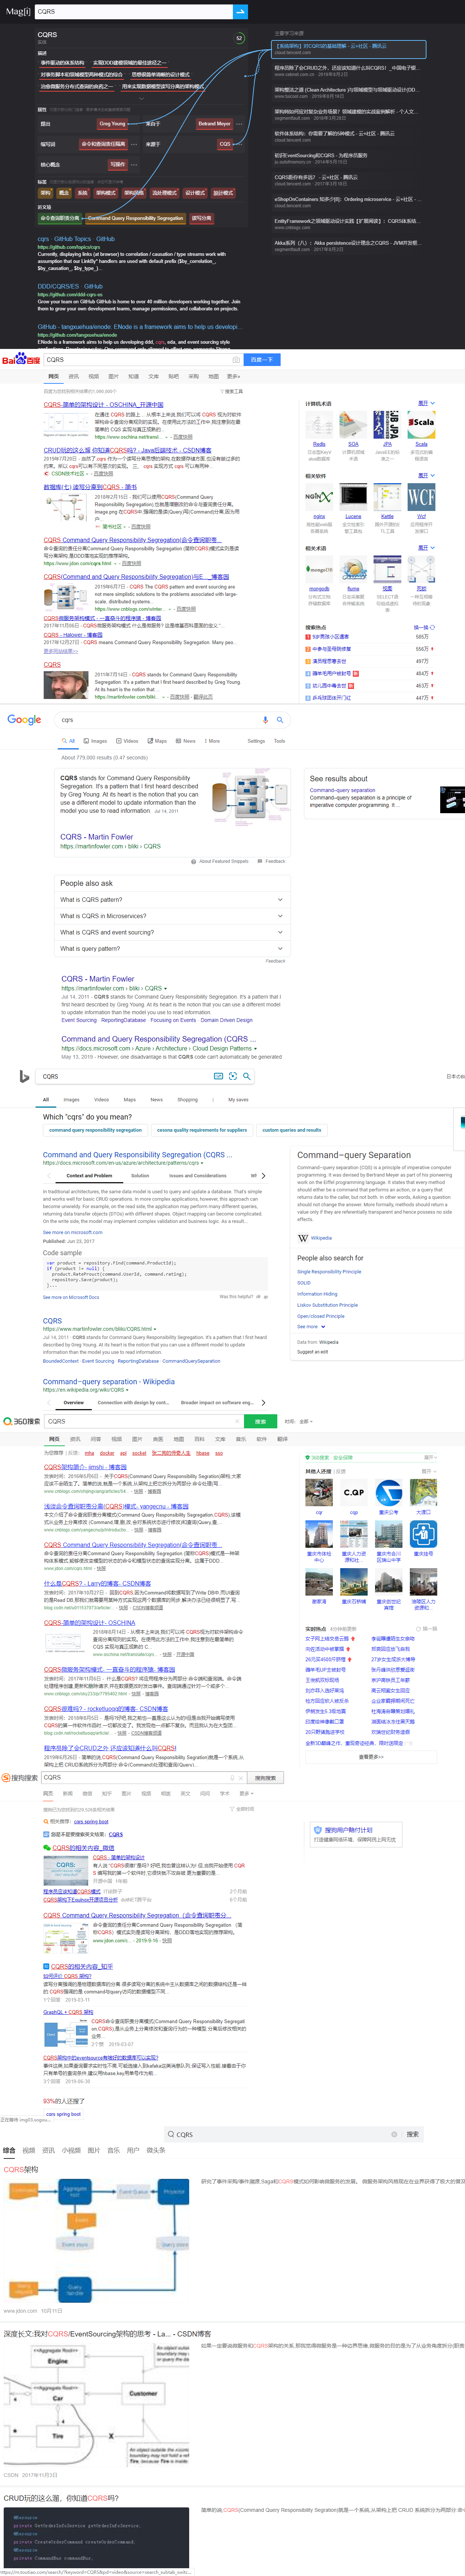Screen dimensions: 465x2576
Task: Click the C.Q.P thumbnail in 360 sidebar
Action: [354, 1492]
